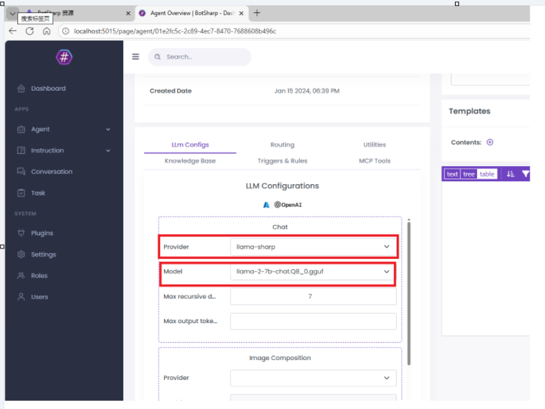
Task: Open a new browser tab
Action: pos(257,13)
